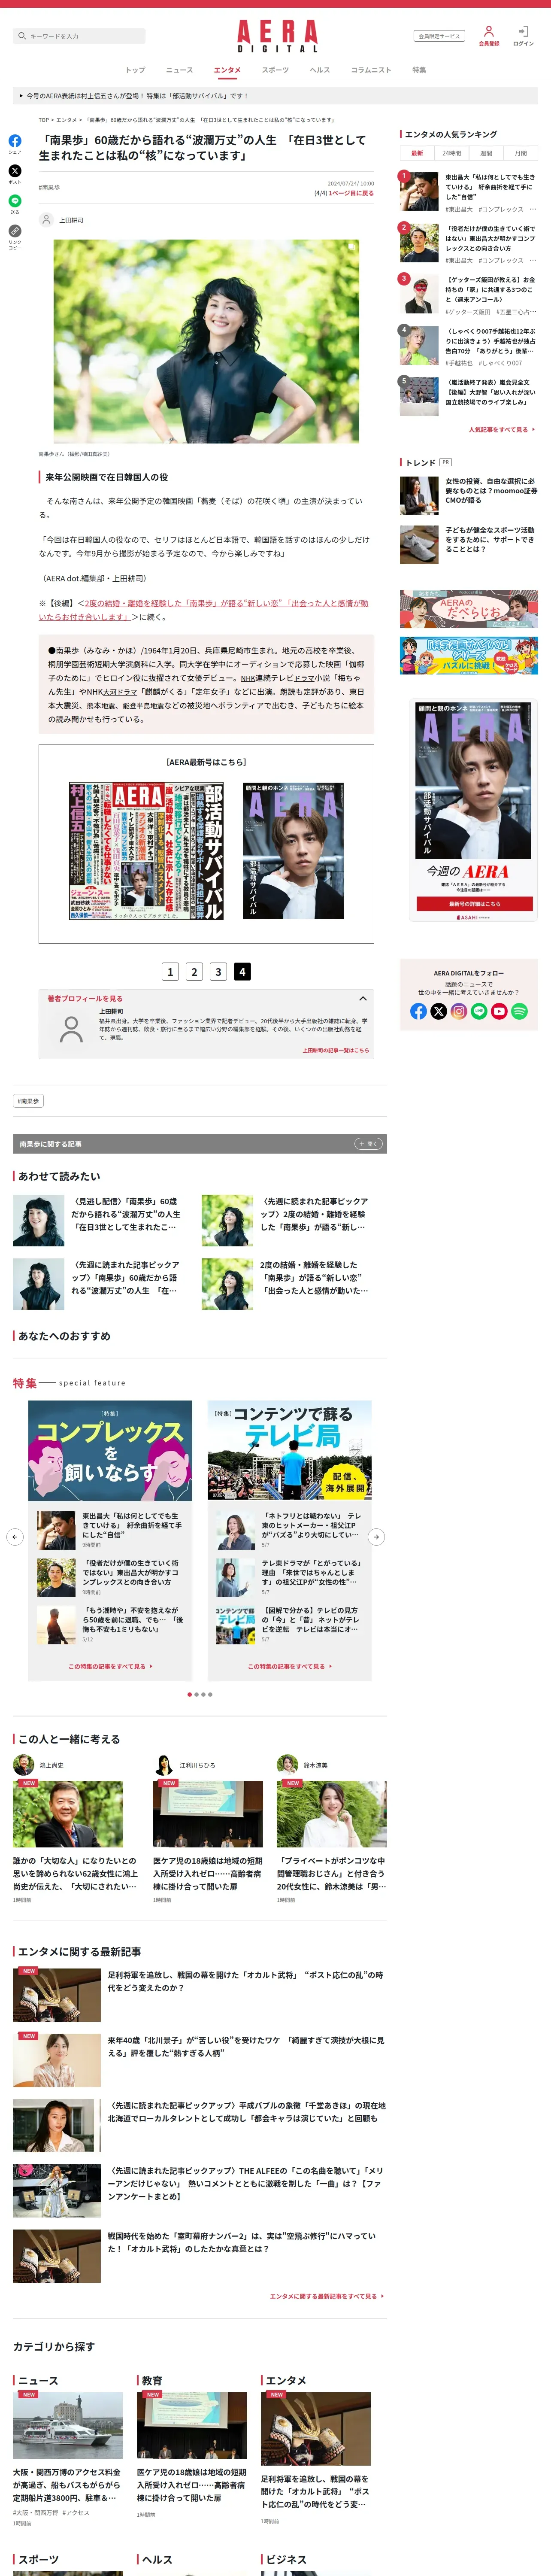This screenshot has height=2576, width=551.
Task: Click the author avatar next to 上田耕司
Action: 46,219
